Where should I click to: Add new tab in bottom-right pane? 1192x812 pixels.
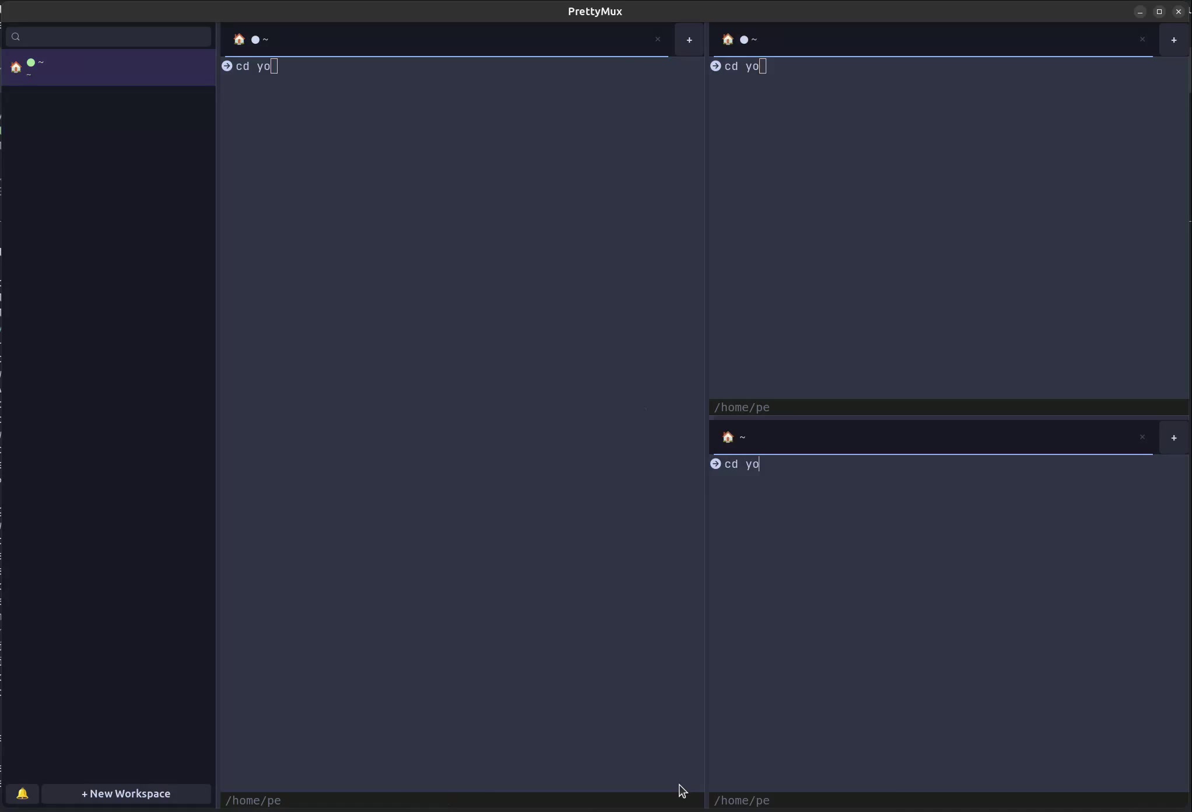1173,438
